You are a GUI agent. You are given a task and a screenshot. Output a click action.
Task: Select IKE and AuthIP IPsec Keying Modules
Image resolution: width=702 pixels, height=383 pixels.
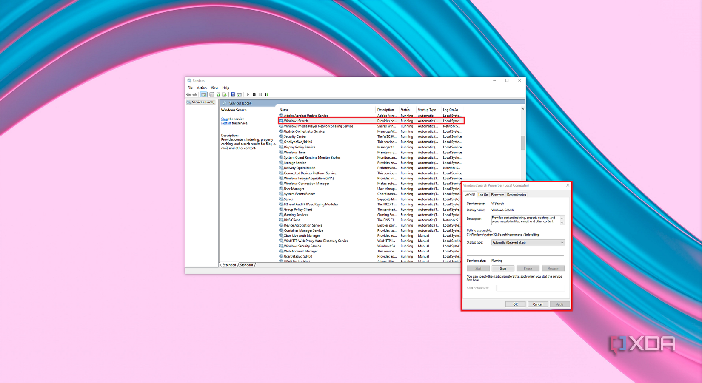coord(371,204)
